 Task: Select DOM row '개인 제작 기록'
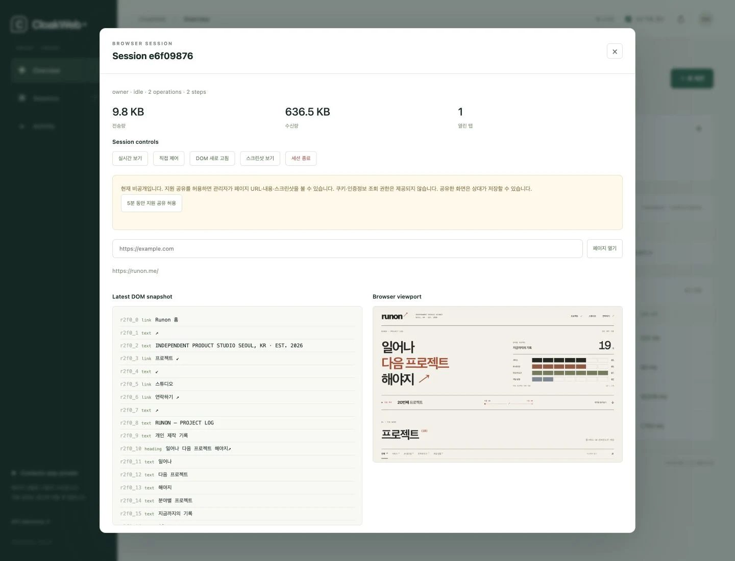pyautogui.click(x=237, y=436)
